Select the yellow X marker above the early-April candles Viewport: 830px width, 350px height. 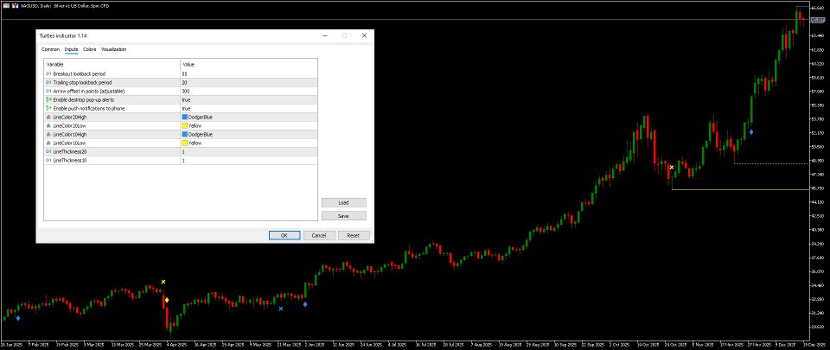[x=163, y=282]
